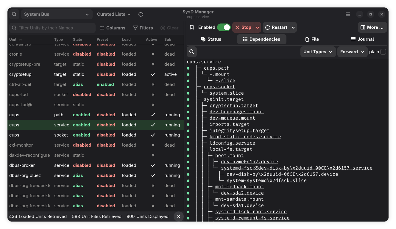Open imports.target dependency link

coord(229,124)
